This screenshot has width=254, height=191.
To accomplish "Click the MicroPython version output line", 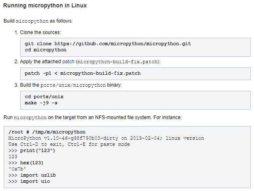I will (x=106, y=138).
